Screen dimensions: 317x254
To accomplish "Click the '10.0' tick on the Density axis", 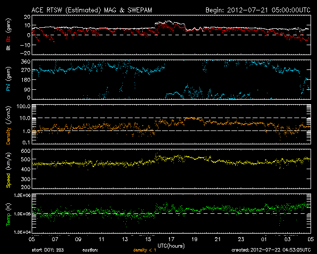I will 25,118.
